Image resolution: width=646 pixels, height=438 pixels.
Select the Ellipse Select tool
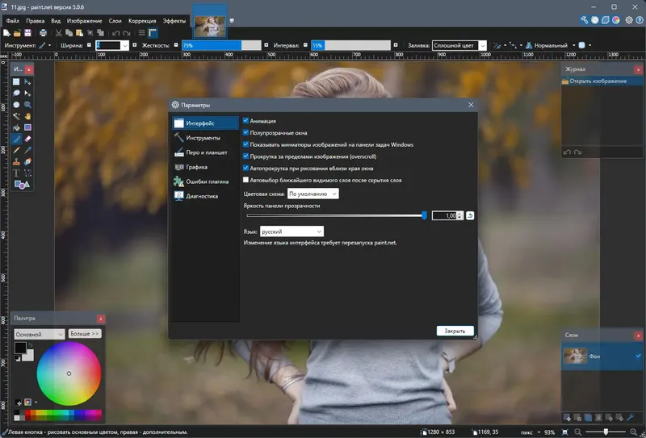tap(16, 105)
